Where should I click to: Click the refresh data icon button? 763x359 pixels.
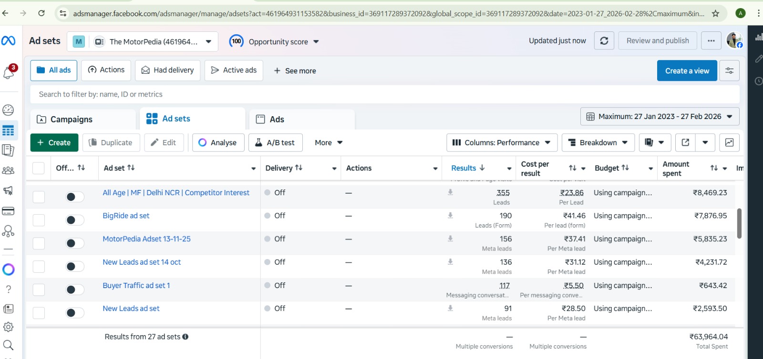pos(604,41)
